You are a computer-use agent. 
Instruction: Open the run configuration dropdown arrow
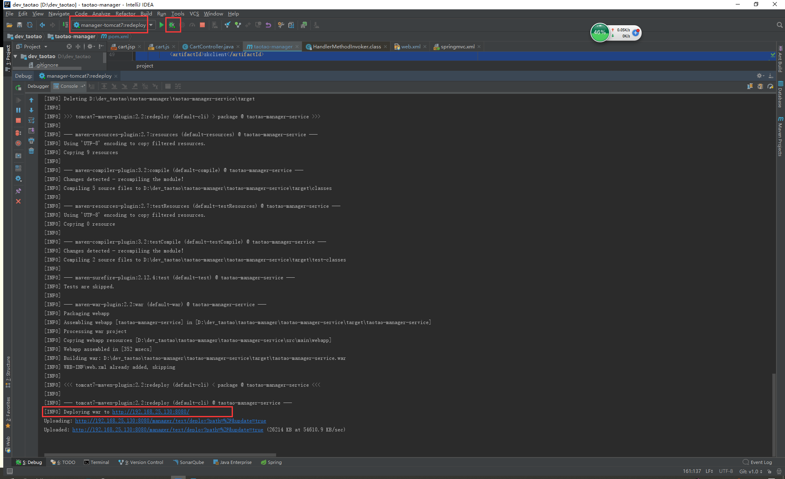[x=151, y=25]
